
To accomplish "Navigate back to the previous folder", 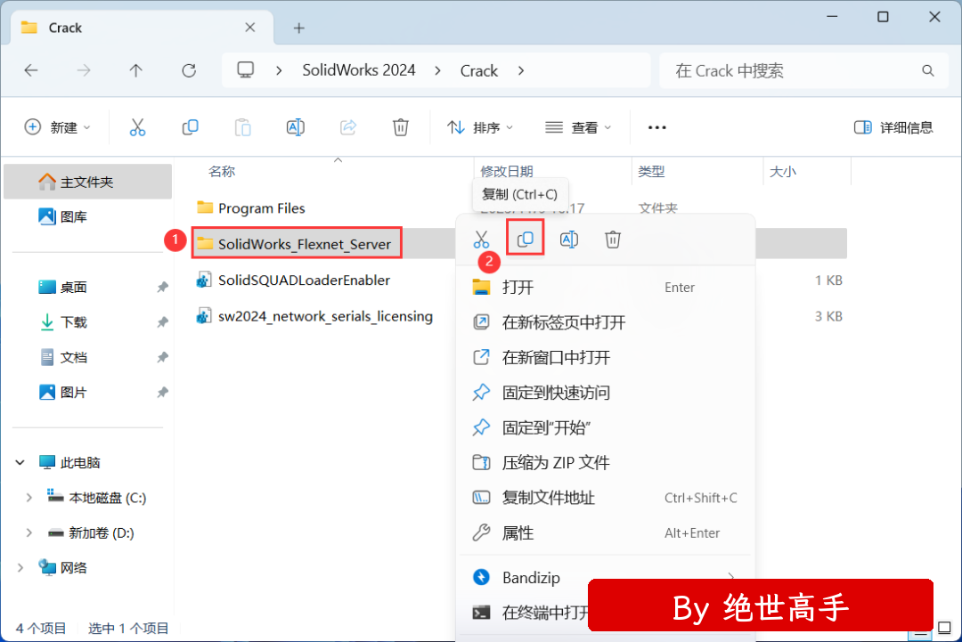I will [x=31, y=70].
